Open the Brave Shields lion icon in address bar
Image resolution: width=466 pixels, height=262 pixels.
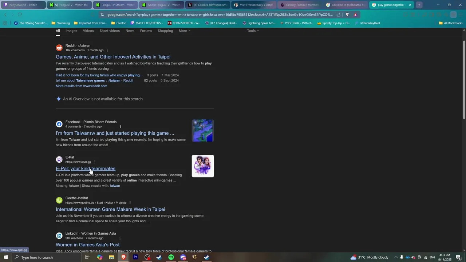(347, 15)
